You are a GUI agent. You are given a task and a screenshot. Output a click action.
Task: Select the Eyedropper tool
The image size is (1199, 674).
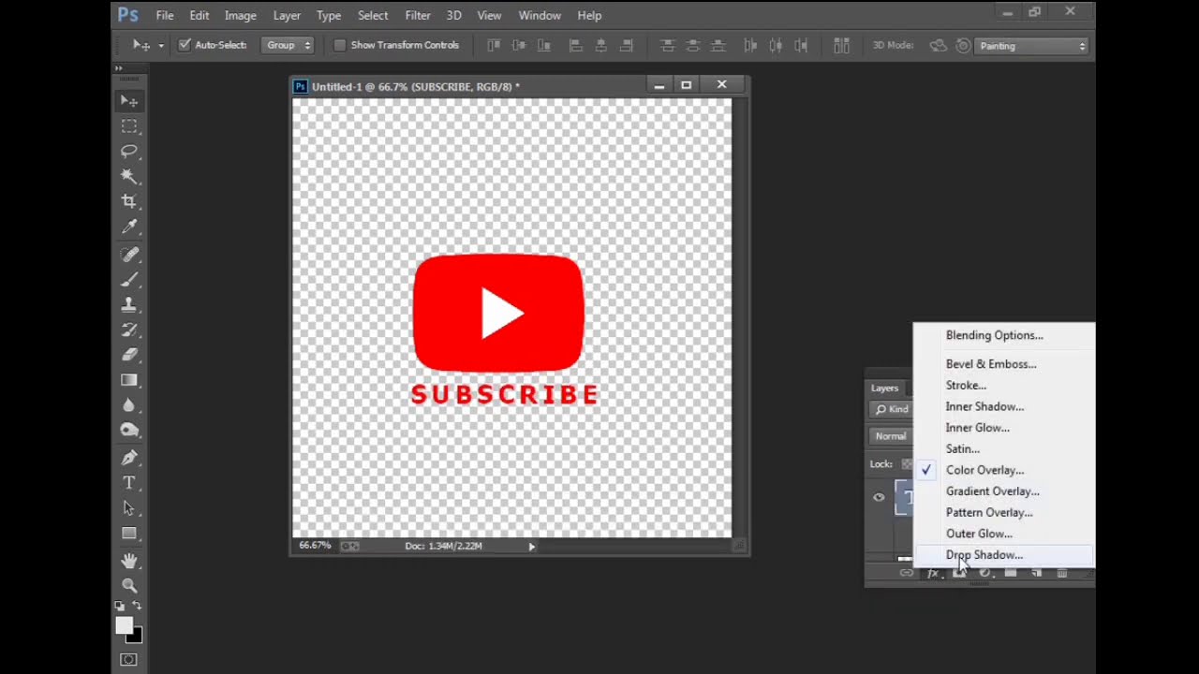click(x=129, y=227)
